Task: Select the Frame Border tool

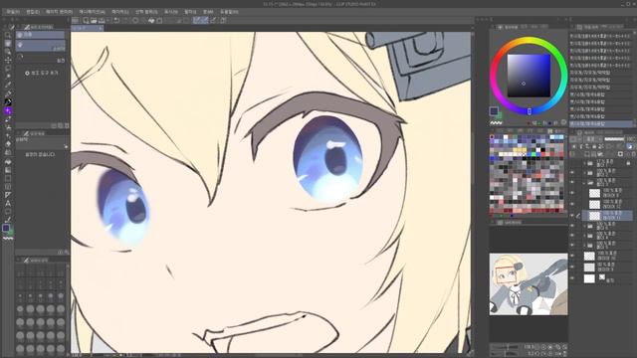Action: point(8,187)
